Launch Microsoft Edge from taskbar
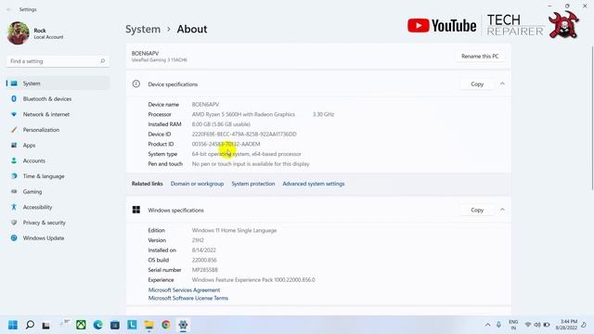Image resolution: width=594 pixels, height=334 pixels. 97,325
